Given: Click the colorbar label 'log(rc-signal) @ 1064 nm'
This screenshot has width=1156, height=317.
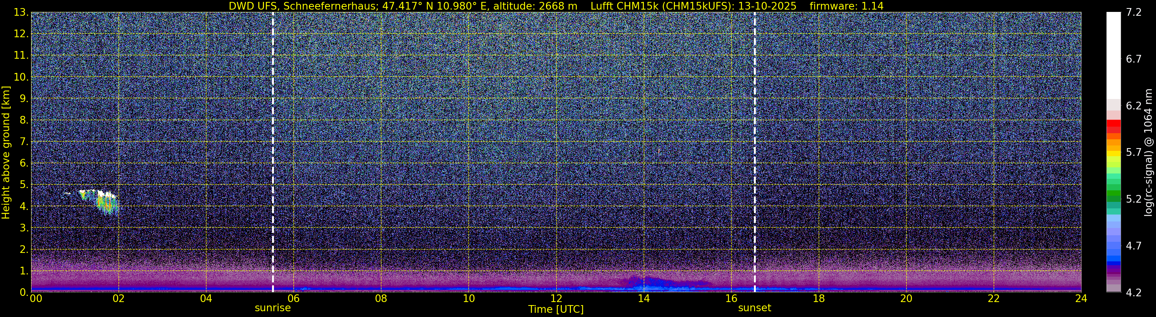Looking at the screenshot, I should 1148,152.
